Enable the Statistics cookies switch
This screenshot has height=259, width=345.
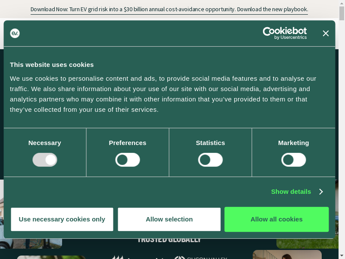(x=210, y=160)
